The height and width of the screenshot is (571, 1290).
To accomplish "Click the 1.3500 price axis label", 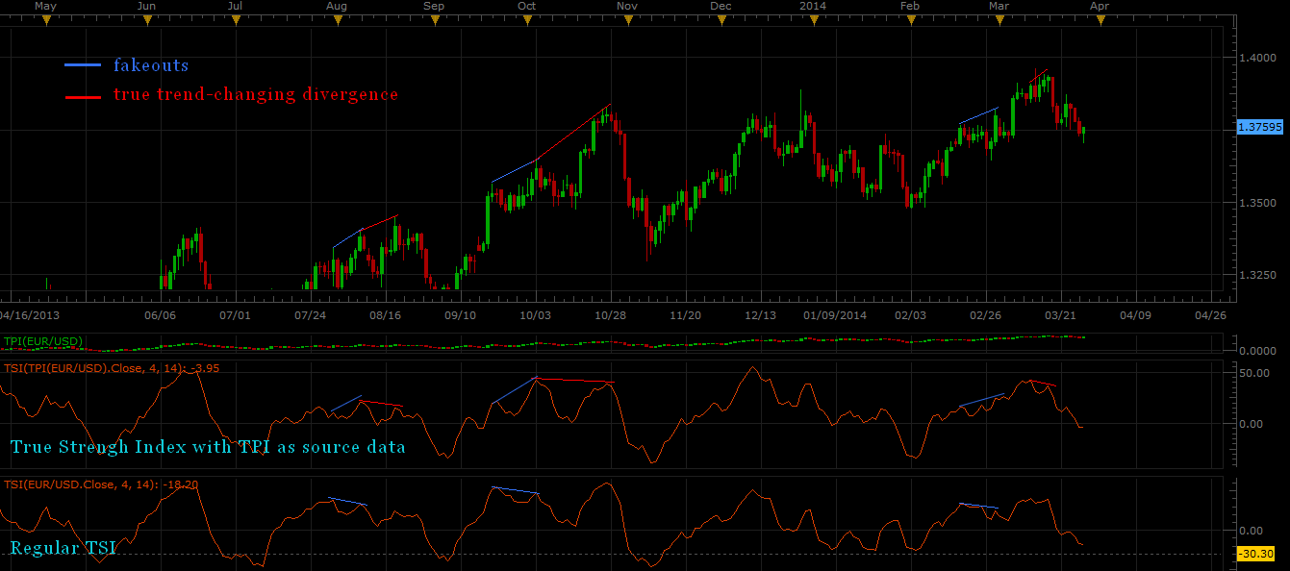I will click(1256, 203).
